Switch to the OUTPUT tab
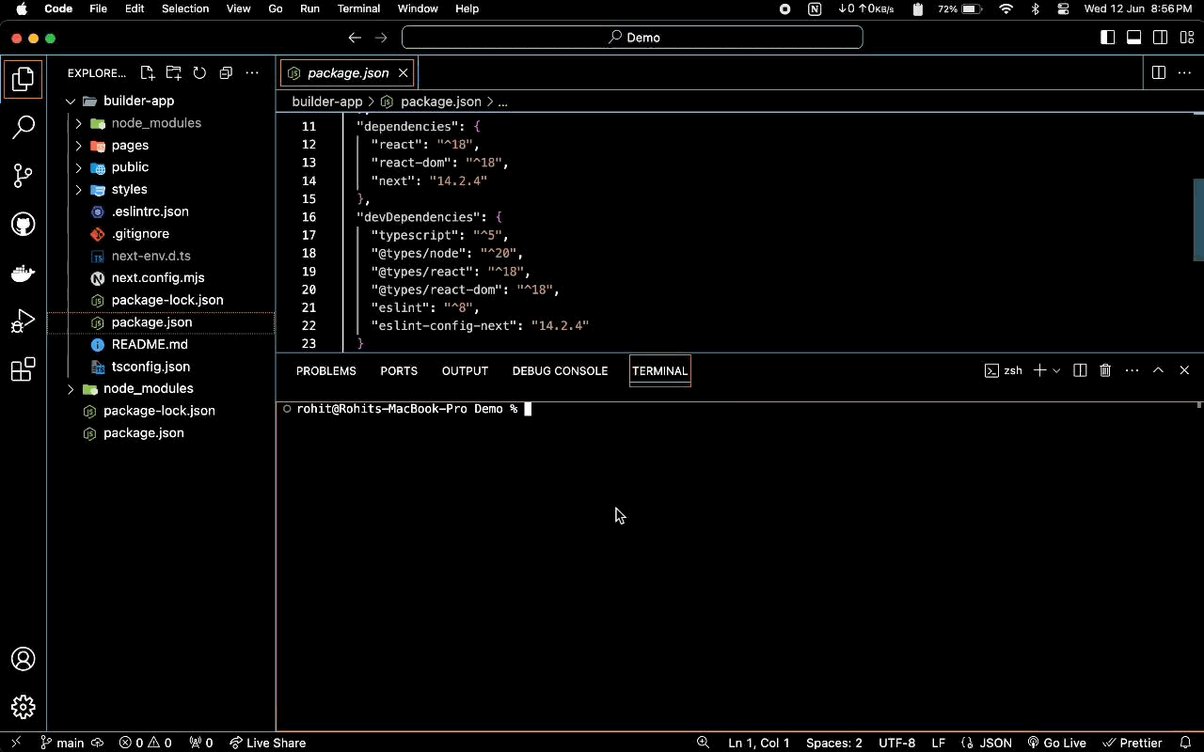 [x=465, y=371]
